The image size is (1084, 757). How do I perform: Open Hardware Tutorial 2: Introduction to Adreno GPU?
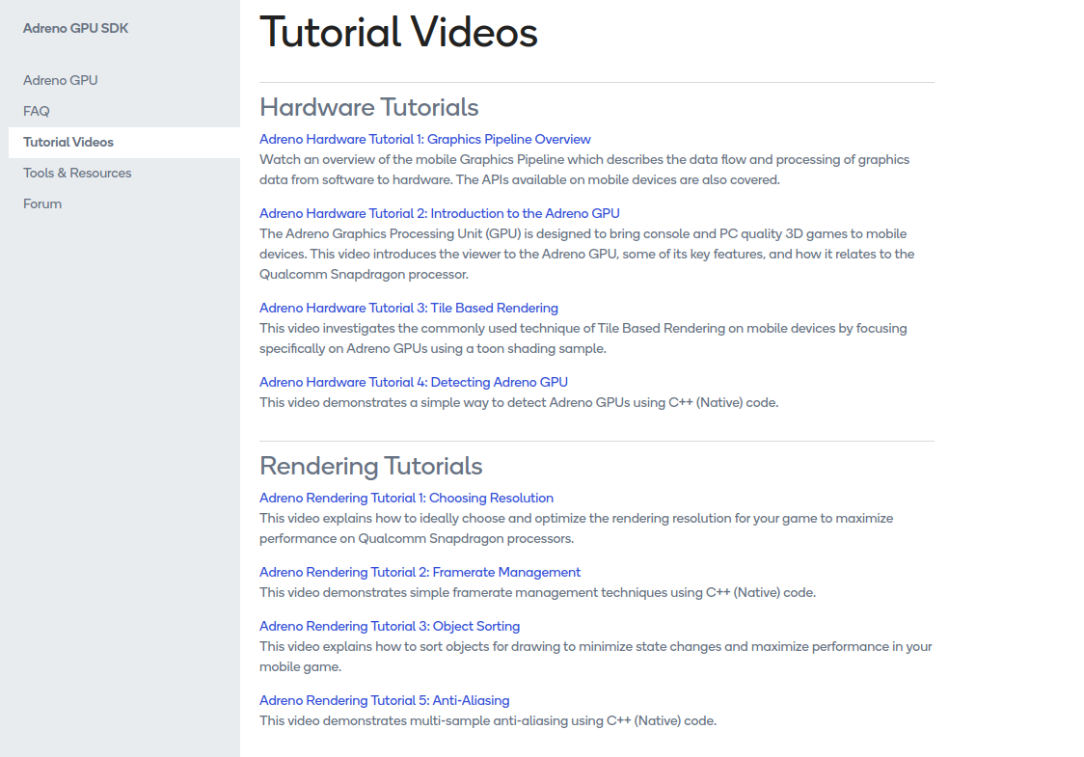(x=440, y=214)
